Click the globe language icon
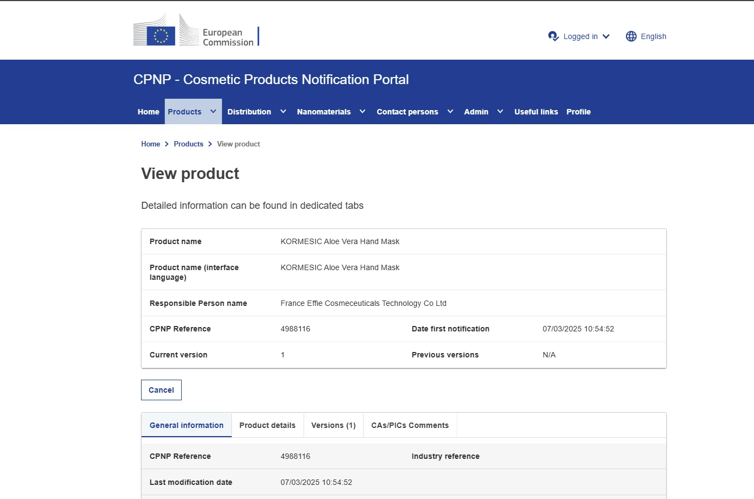 tap(631, 36)
